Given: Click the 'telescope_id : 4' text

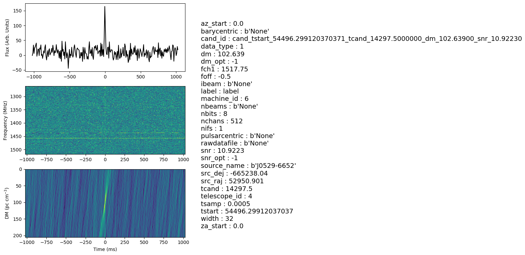Looking at the screenshot, I should coord(227,196).
